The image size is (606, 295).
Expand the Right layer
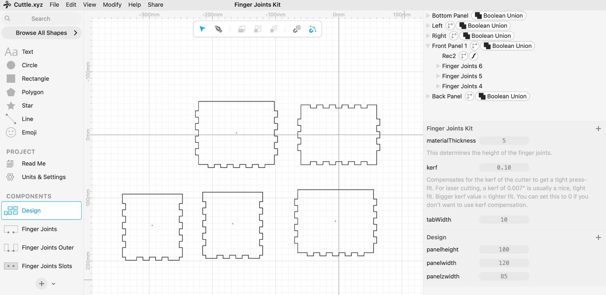click(x=428, y=36)
